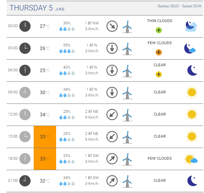Click the southwest wind arrow at 21:00

point(112,181)
